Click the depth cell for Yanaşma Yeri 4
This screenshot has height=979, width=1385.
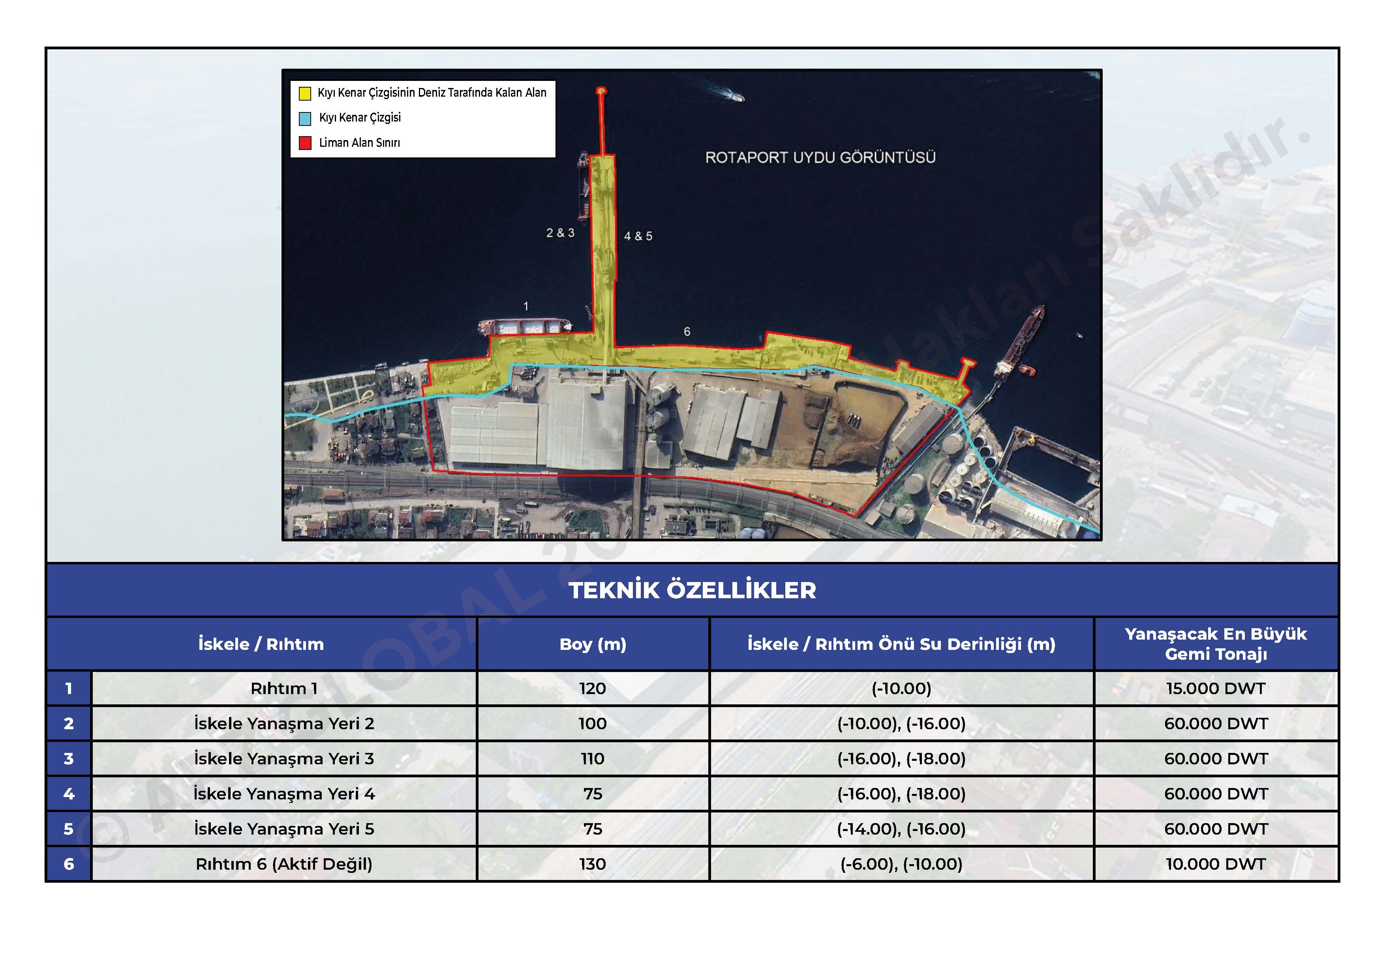[902, 794]
